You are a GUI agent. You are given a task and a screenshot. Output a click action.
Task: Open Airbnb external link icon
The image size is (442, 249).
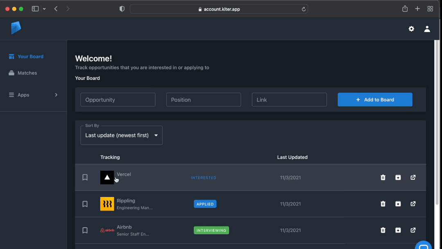(413, 230)
